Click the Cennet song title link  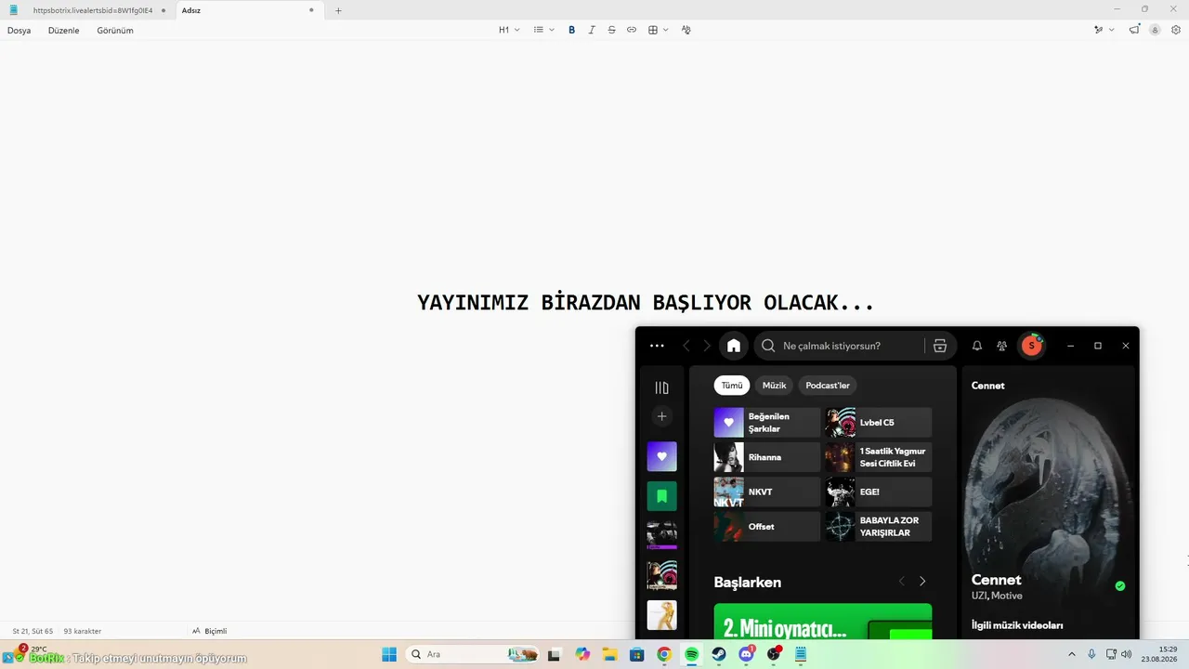997,580
